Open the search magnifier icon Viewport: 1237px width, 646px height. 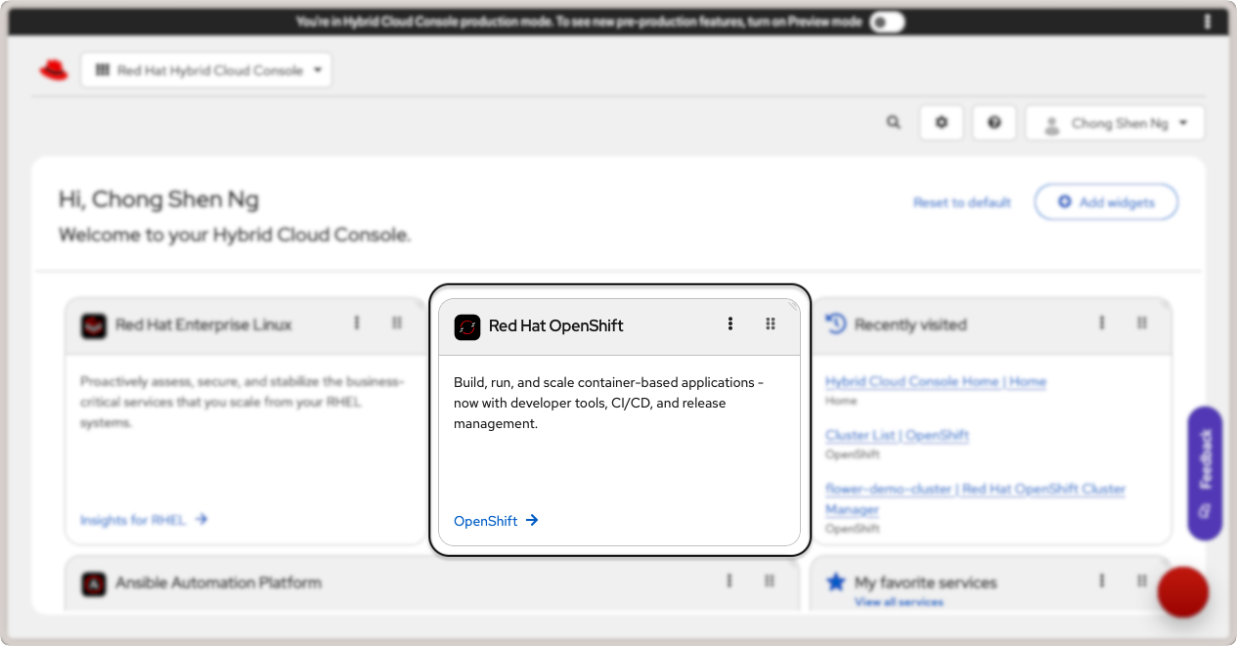coord(893,123)
